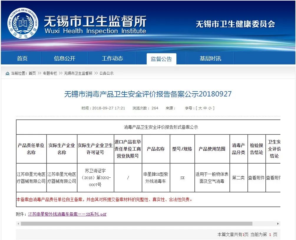Click the 无锡市卫生健康委员会 header text

tap(235, 24)
